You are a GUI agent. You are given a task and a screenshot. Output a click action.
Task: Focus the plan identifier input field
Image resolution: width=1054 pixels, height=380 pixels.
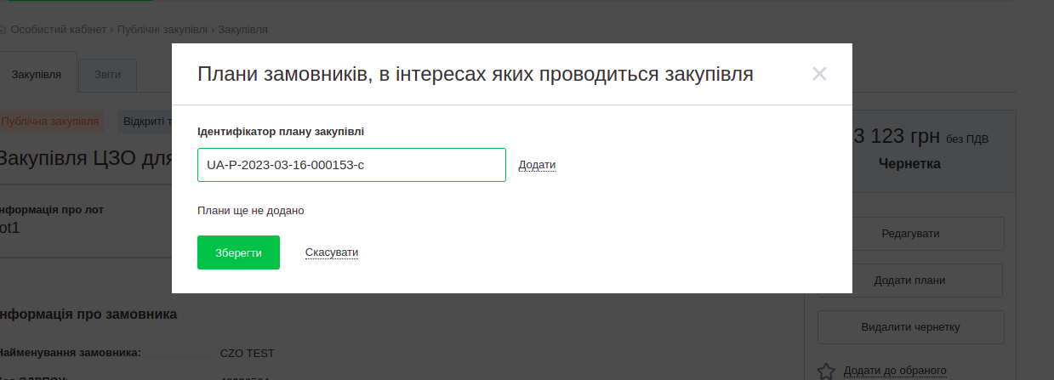(x=351, y=165)
